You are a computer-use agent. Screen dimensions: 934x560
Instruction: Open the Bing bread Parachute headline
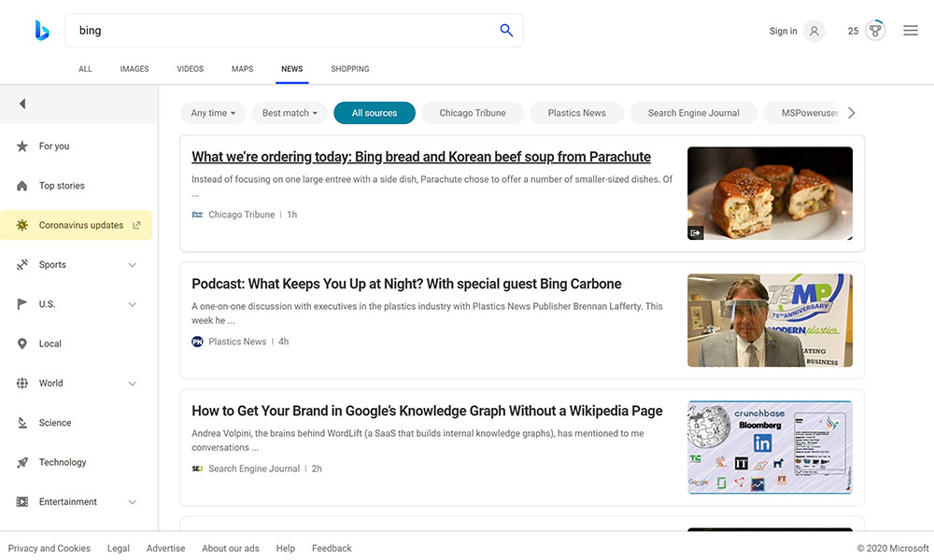pyautogui.click(x=421, y=157)
